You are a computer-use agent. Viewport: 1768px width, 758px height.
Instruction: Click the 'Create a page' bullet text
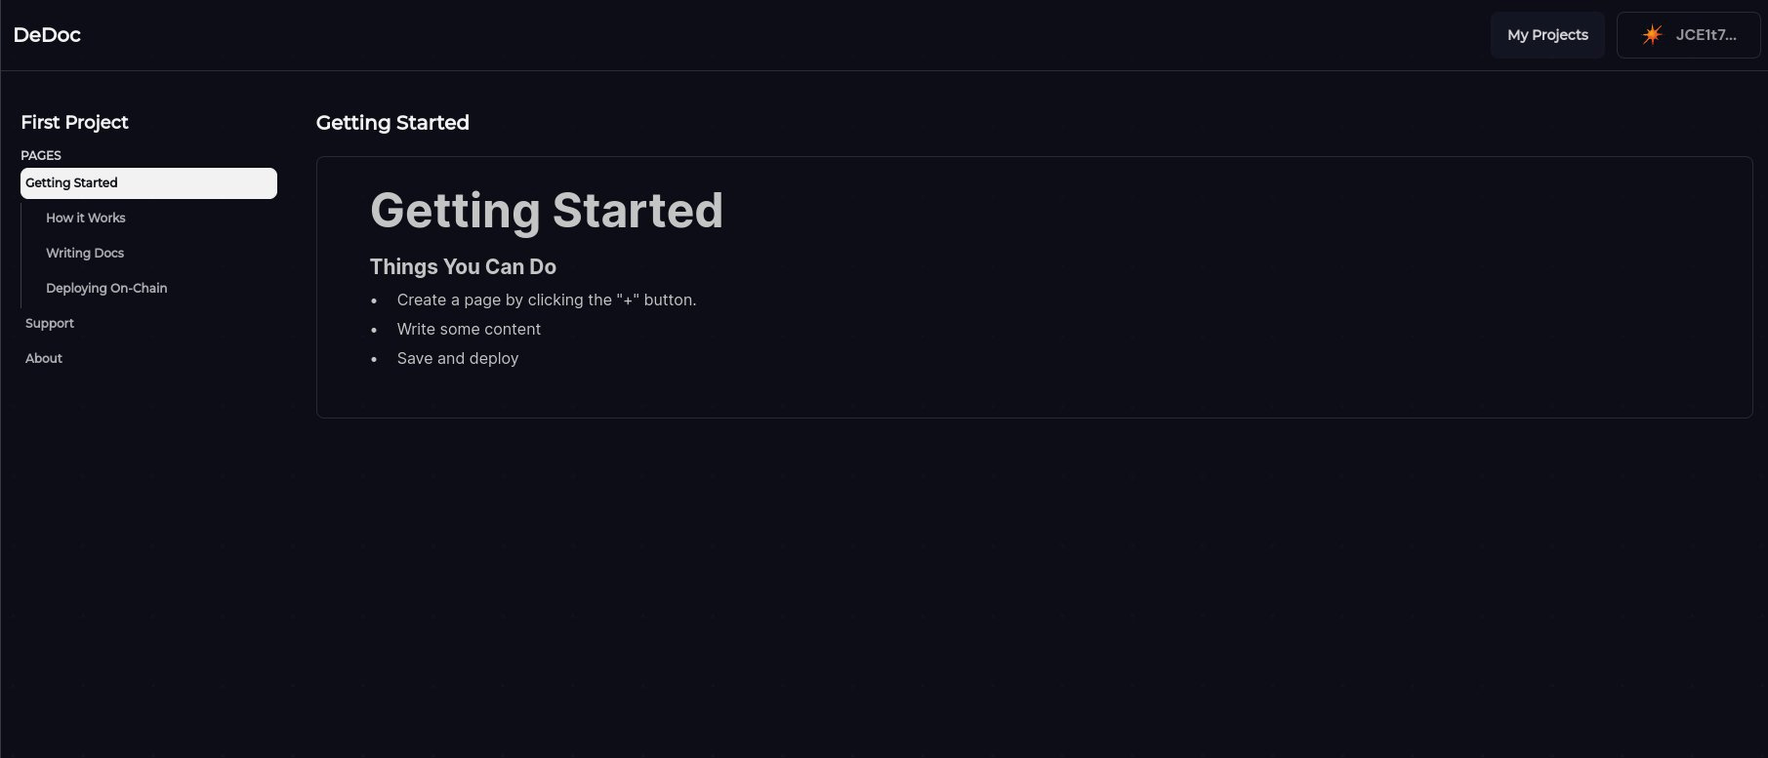point(546,300)
